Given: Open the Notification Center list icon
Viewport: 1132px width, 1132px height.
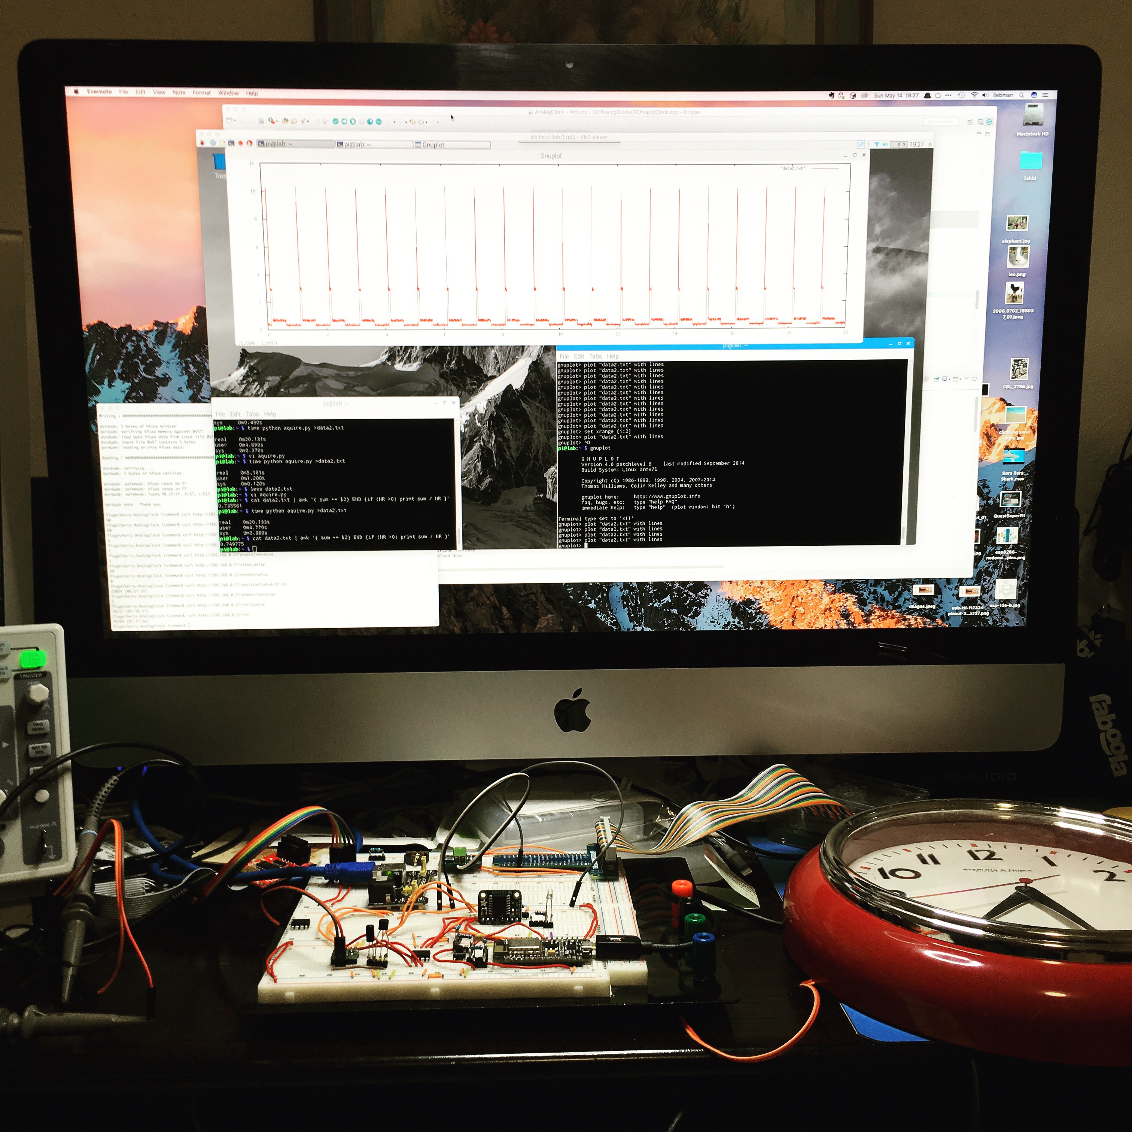Looking at the screenshot, I should click(1045, 95).
